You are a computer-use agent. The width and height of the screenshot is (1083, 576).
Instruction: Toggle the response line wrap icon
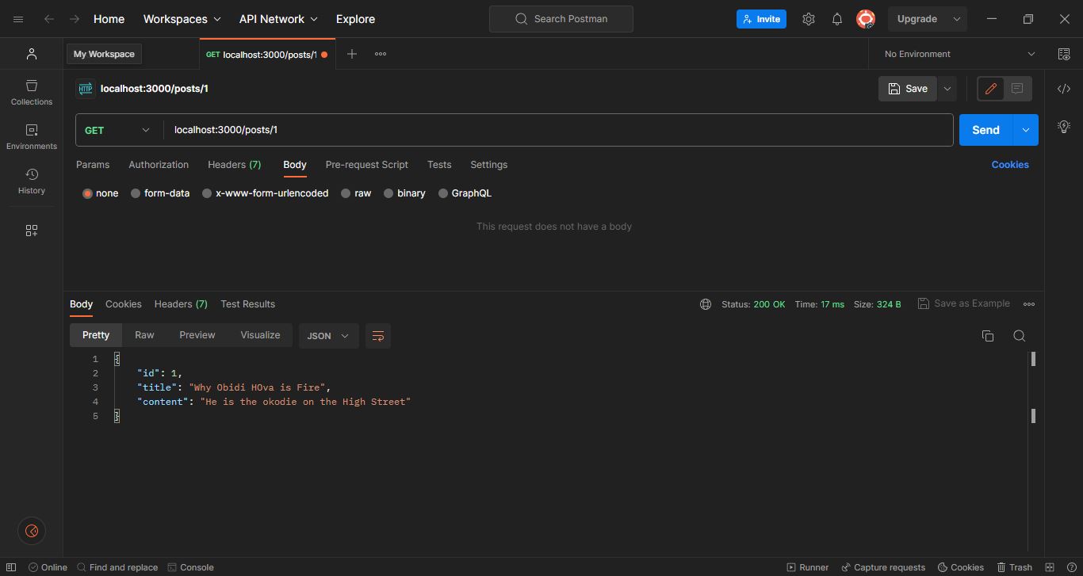[x=378, y=336]
